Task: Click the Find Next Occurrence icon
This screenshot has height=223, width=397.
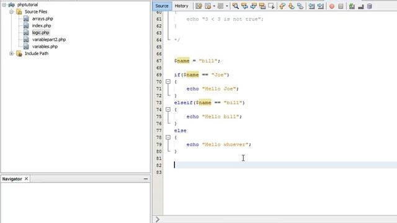Action: (254, 6)
